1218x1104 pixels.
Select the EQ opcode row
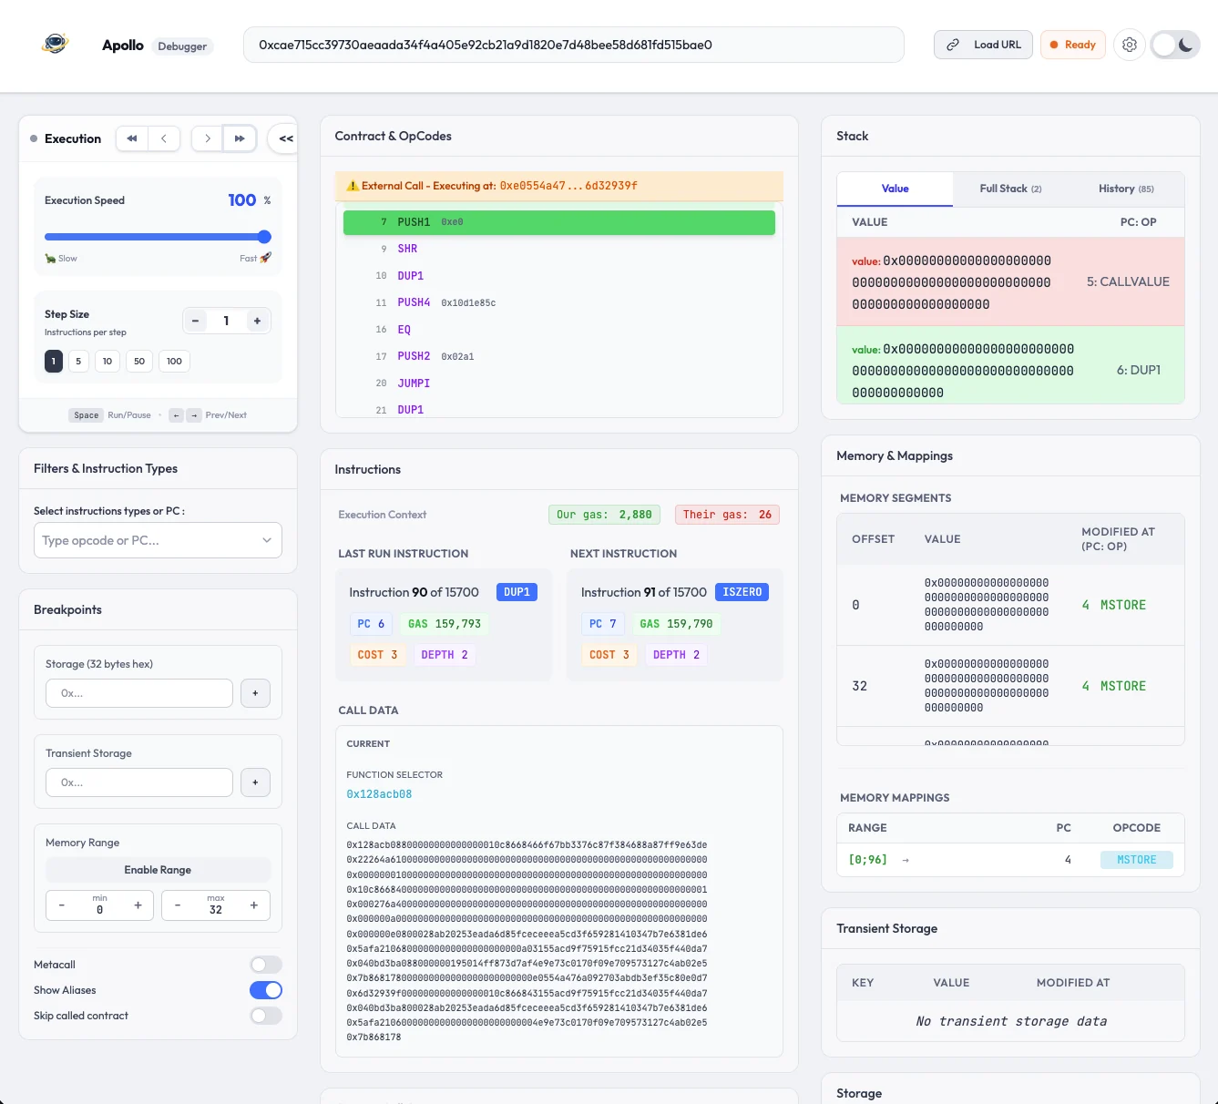(559, 330)
